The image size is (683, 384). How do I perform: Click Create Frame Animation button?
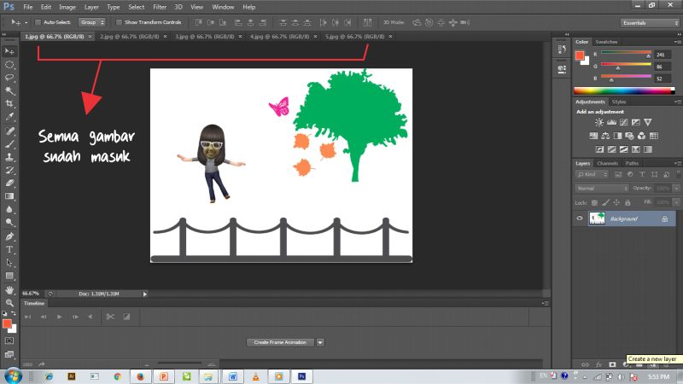tap(280, 343)
